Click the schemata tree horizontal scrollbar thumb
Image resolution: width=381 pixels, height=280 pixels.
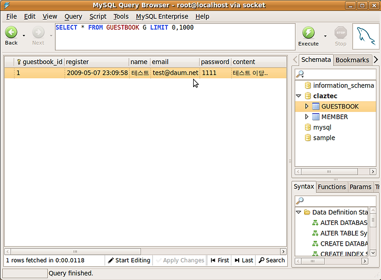coord(329,171)
